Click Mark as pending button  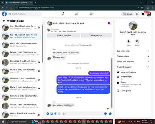click(64, 35)
